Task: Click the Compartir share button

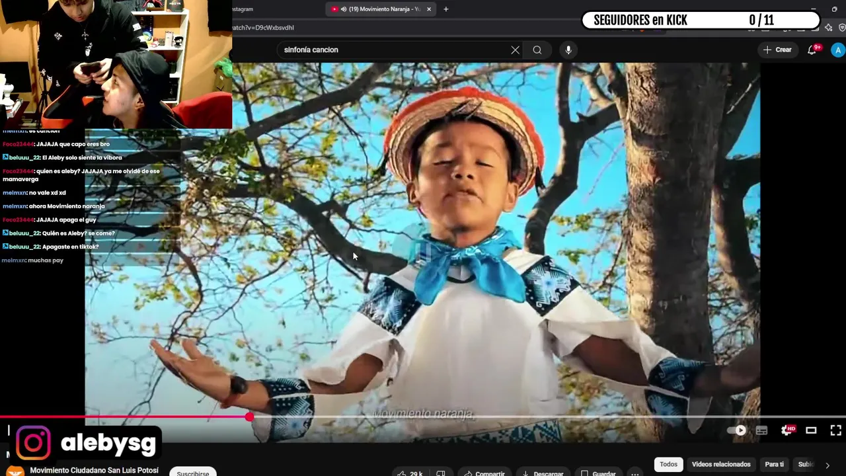Action: 484,473
